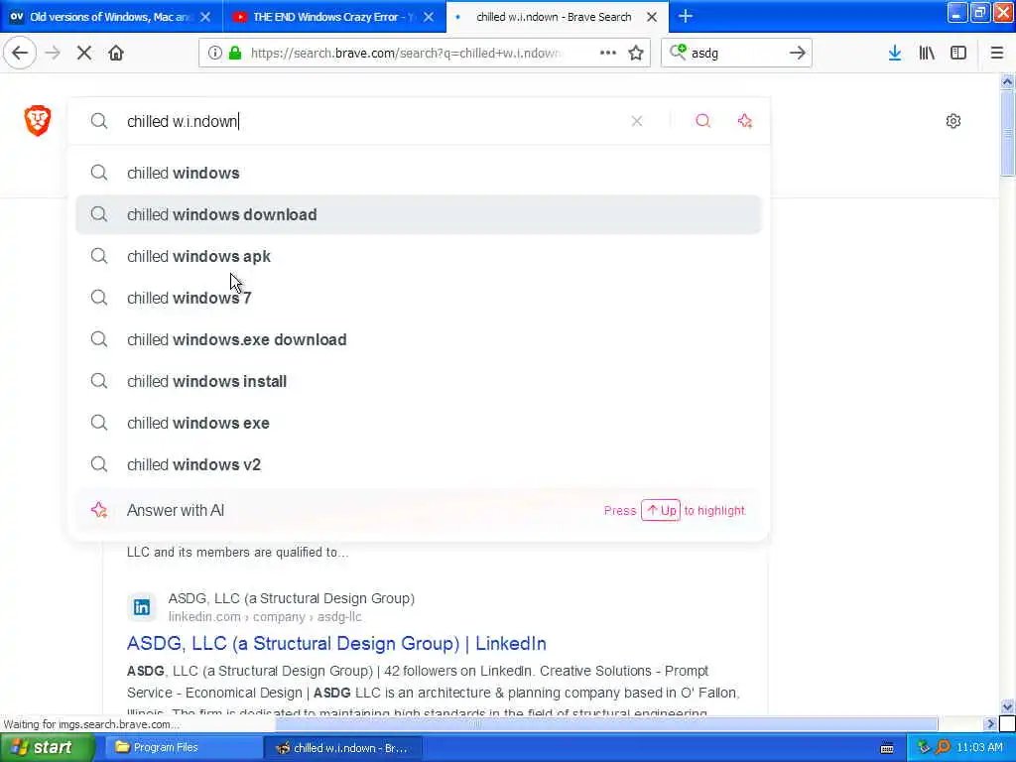Open the on-screen keyboard tray icon

(887, 748)
